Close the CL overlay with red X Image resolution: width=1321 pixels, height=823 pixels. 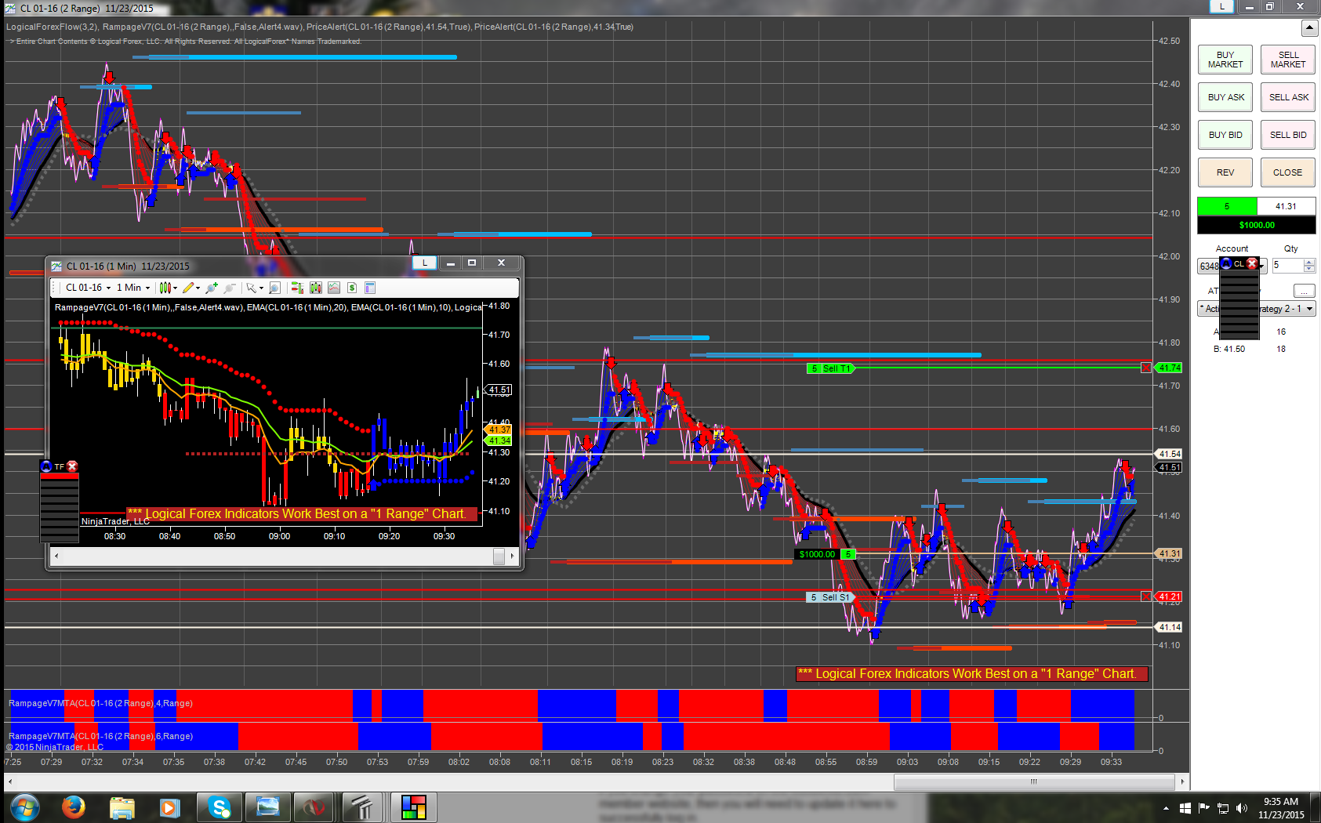[x=1252, y=263]
